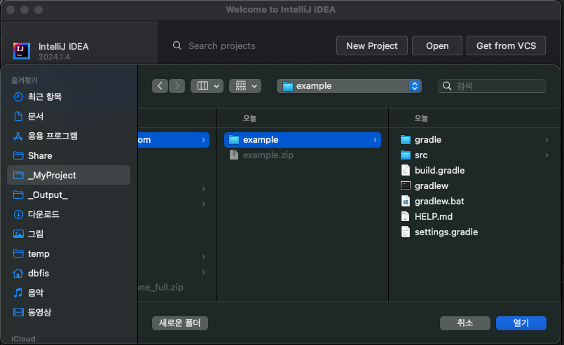This screenshot has height=345, width=564.
Task: Select the gradle folder name
Action: click(x=427, y=140)
